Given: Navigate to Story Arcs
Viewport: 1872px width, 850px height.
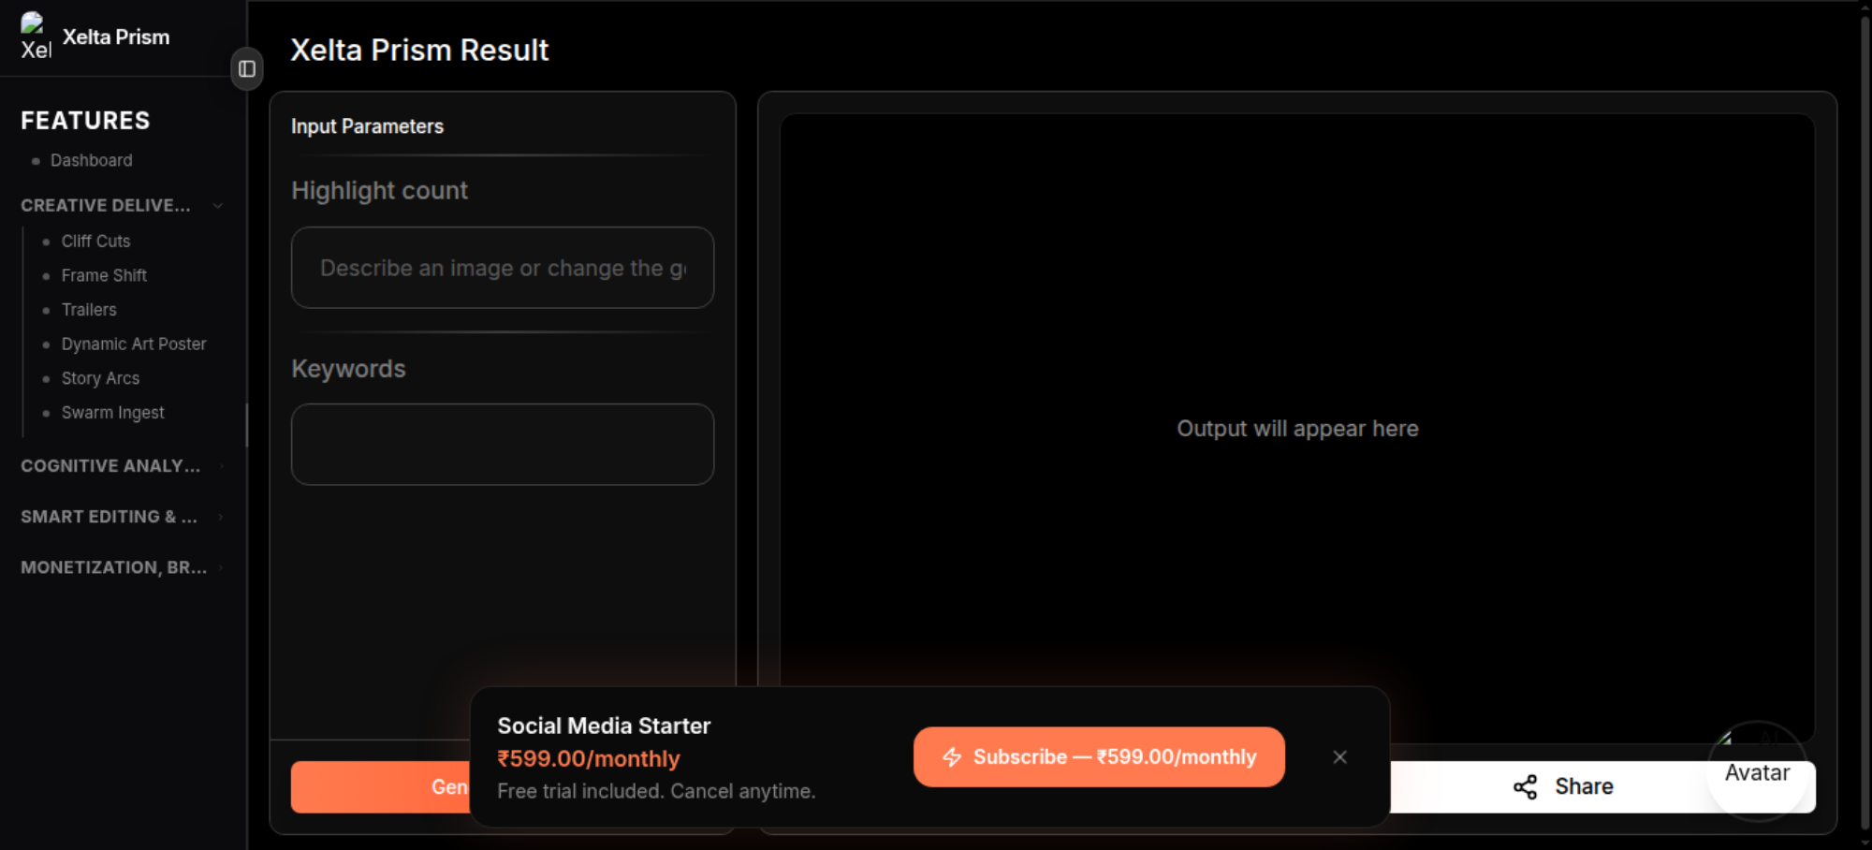Looking at the screenshot, I should click(100, 379).
